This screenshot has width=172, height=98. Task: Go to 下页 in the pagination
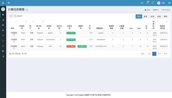point(159,54)
